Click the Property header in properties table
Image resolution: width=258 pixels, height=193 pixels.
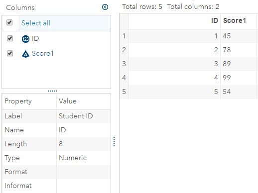(x=29, y=101)
